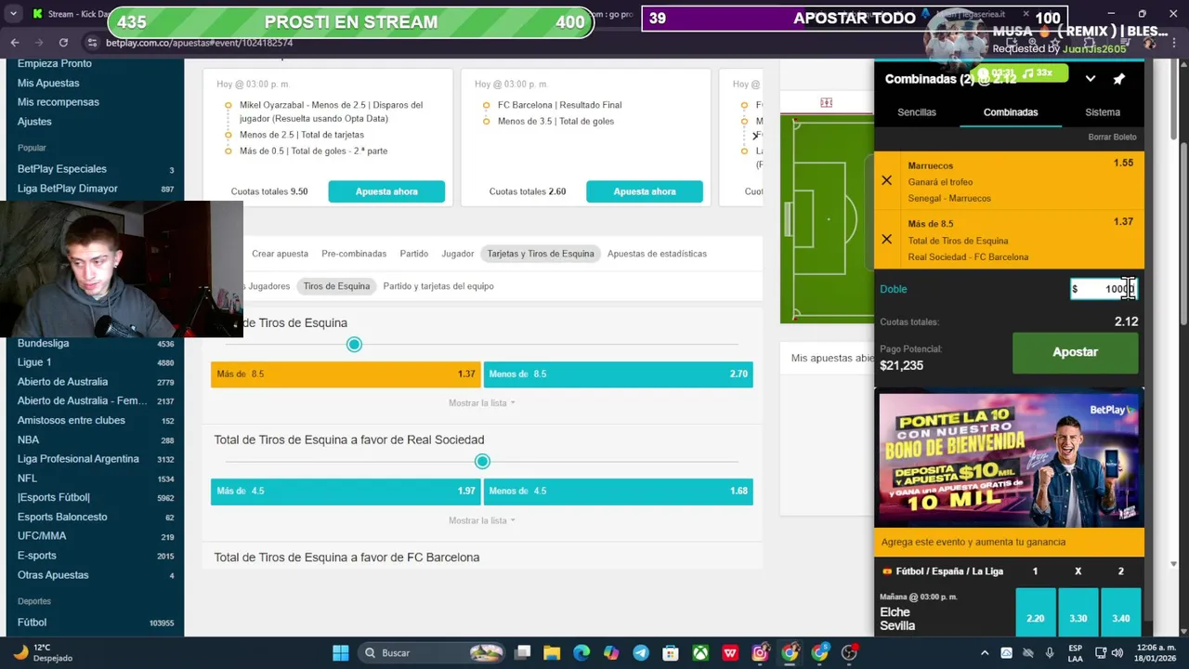
Task: Switch to Sencillas tab
Action: [x=917, y=112]
